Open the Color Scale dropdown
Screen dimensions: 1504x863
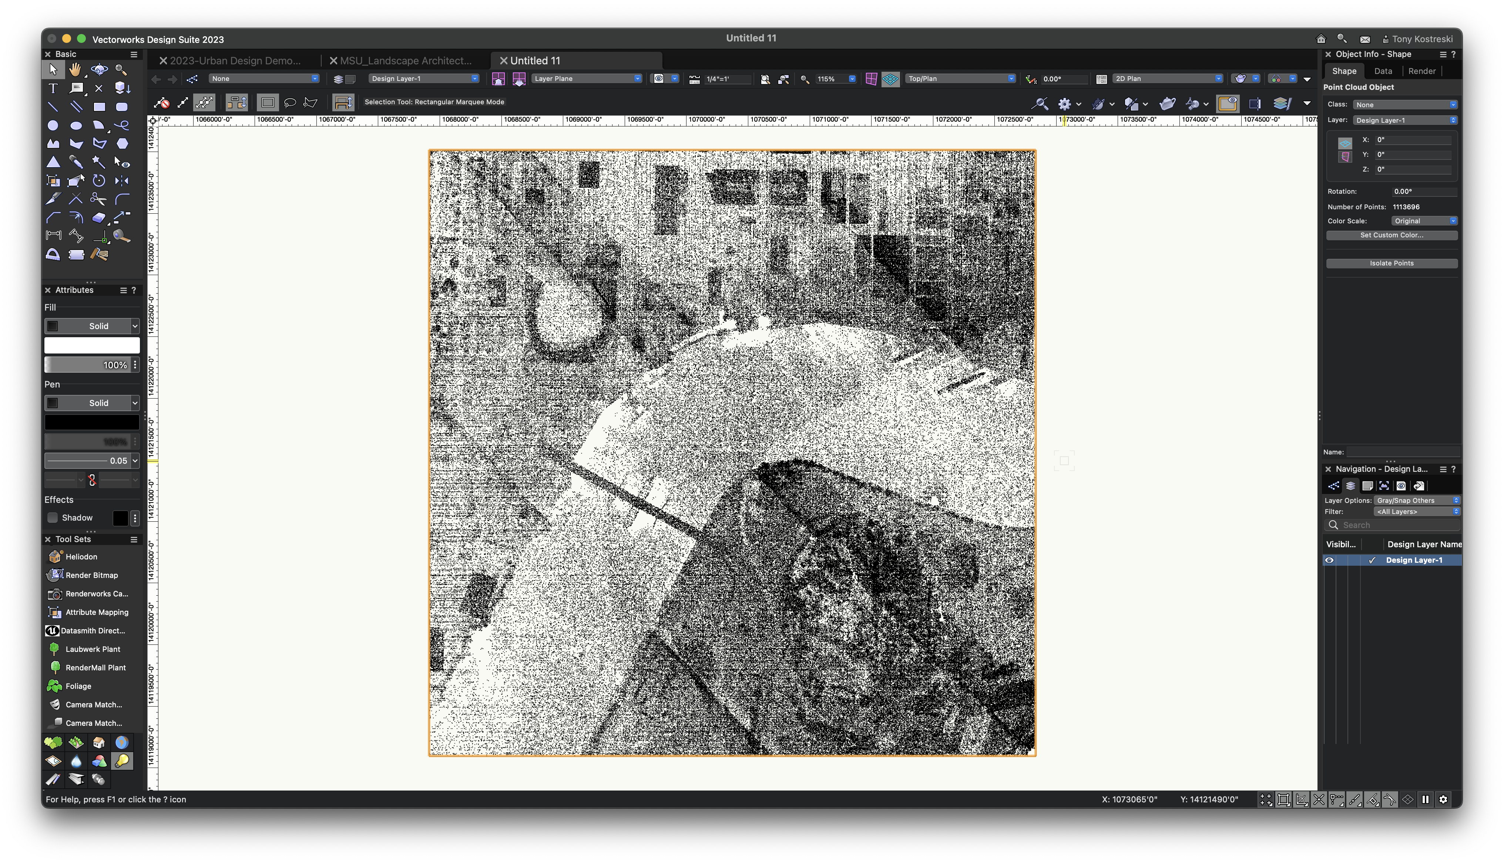pos(1423,221)
